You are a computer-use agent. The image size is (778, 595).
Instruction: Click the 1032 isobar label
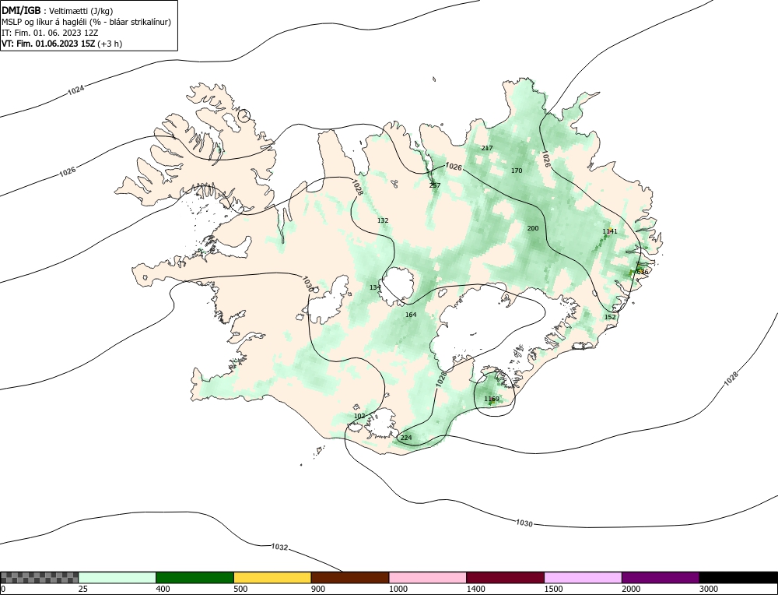[279, 547]
